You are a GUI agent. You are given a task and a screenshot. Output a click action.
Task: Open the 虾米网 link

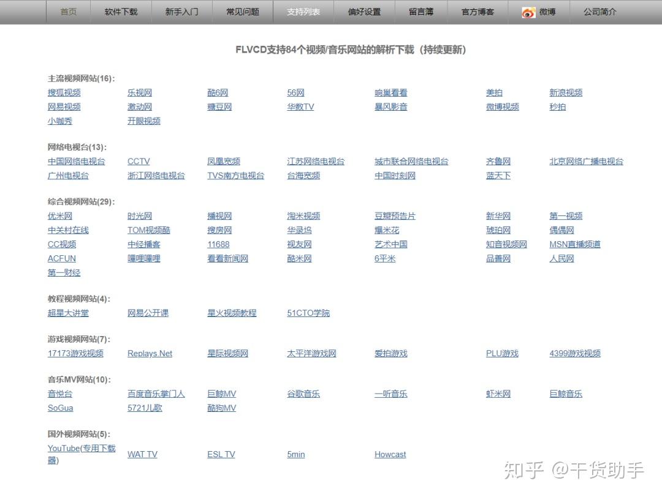498,394
